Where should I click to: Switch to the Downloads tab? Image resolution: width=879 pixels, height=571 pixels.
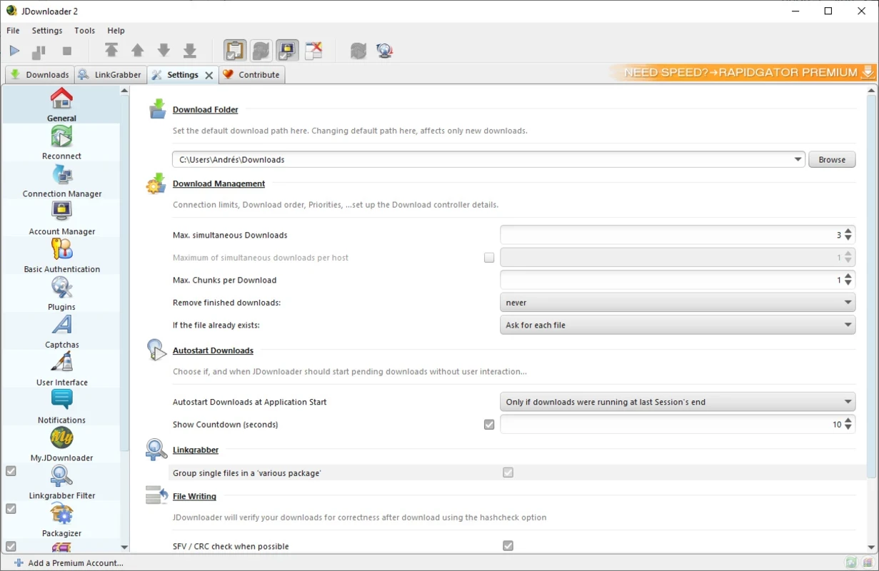click(x=39, y=74)
